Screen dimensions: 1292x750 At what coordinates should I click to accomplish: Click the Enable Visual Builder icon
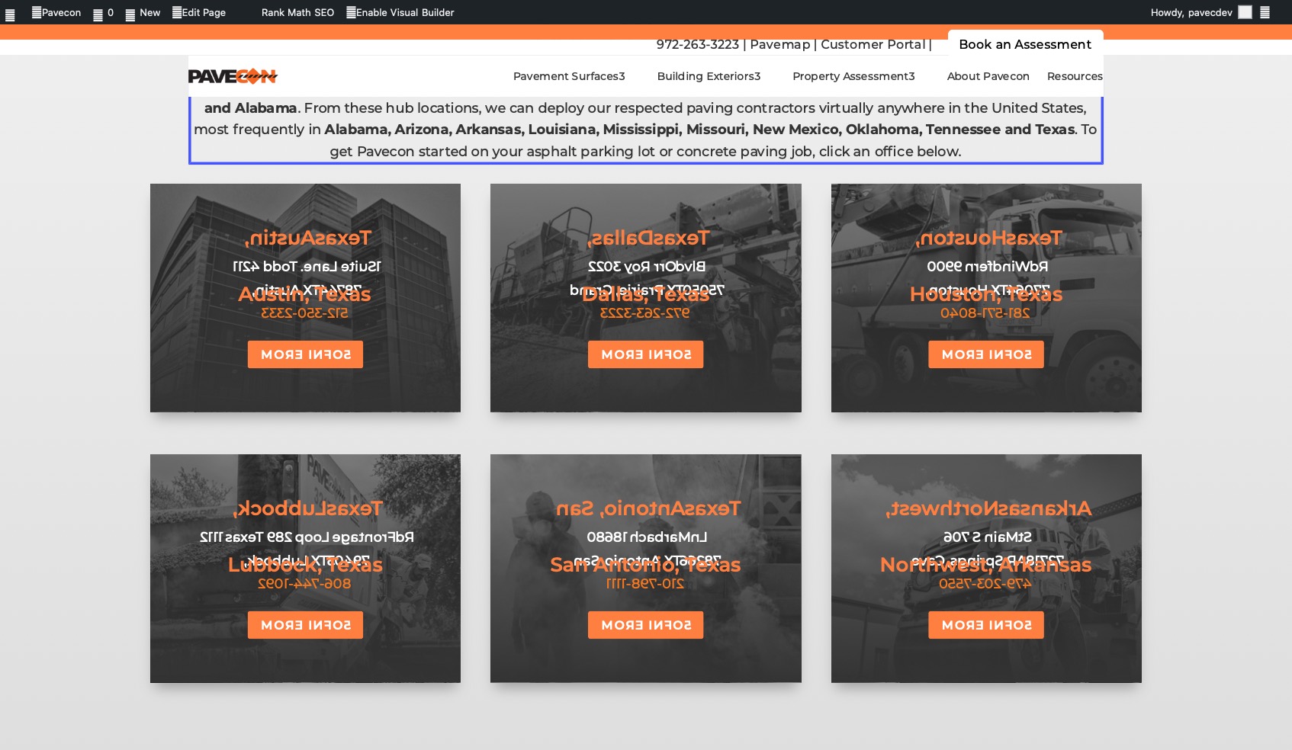[351, 12]
